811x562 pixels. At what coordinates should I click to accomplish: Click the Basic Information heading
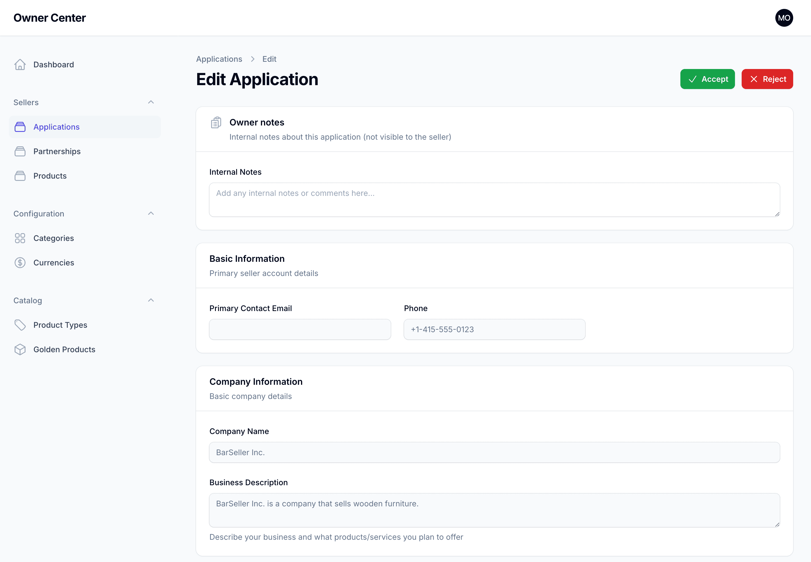[x=247, y=259]
